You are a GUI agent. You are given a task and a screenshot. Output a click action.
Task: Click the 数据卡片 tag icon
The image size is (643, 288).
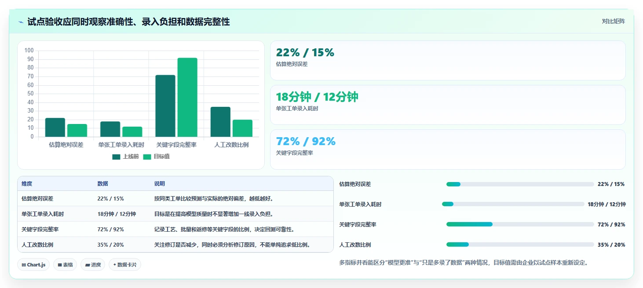point(115,265)
